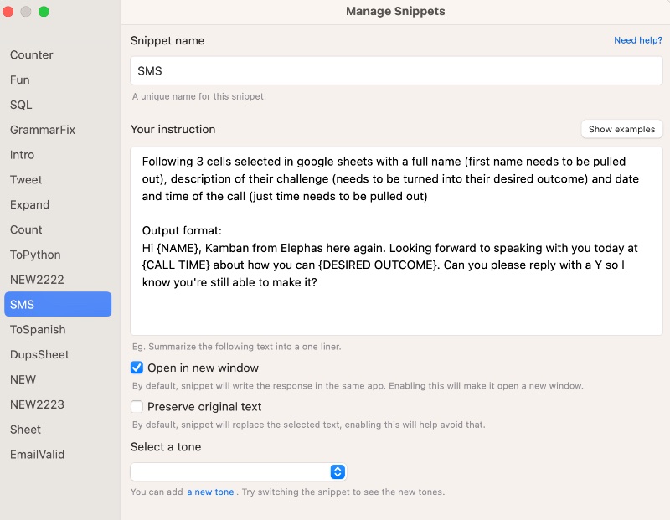Open the Expand snippet in sidebar

coord(30,205)
